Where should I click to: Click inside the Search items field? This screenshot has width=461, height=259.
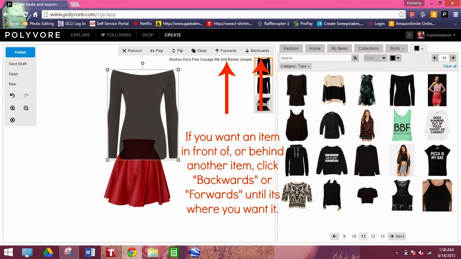coord(314,58)
